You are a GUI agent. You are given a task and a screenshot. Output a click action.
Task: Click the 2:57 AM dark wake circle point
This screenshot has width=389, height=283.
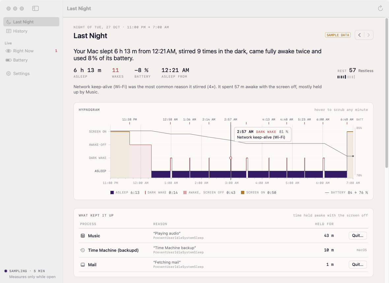231,158
